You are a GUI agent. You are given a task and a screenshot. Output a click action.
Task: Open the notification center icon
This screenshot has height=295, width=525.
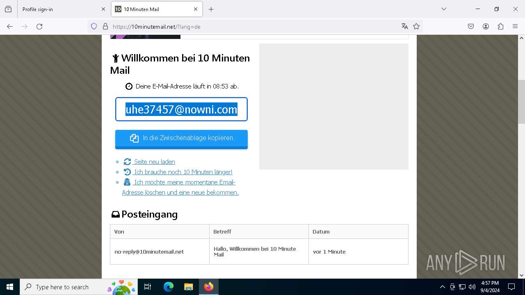point(511,287)
